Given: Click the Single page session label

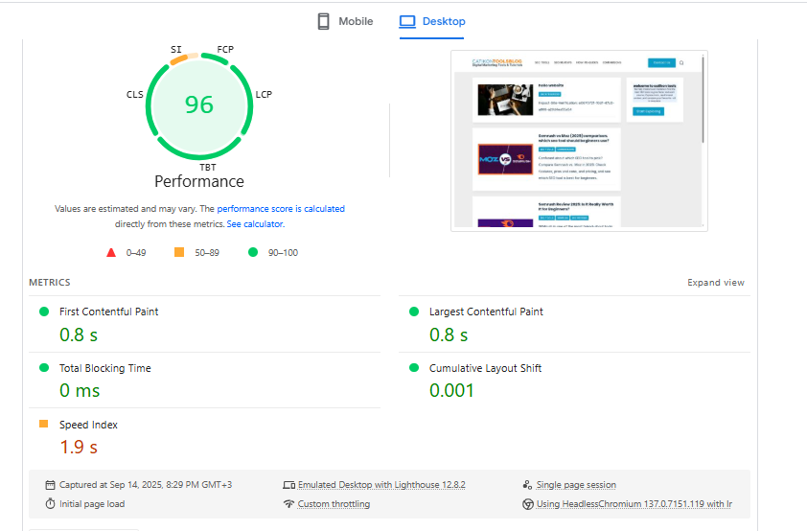Looking at the screenshot, I should (x=576, y=485).
